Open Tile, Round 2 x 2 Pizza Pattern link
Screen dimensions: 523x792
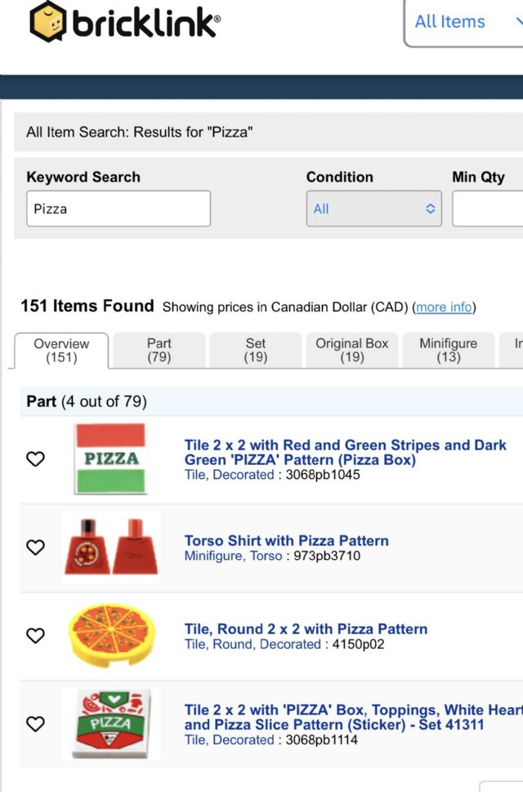click(x=306, y=629)
